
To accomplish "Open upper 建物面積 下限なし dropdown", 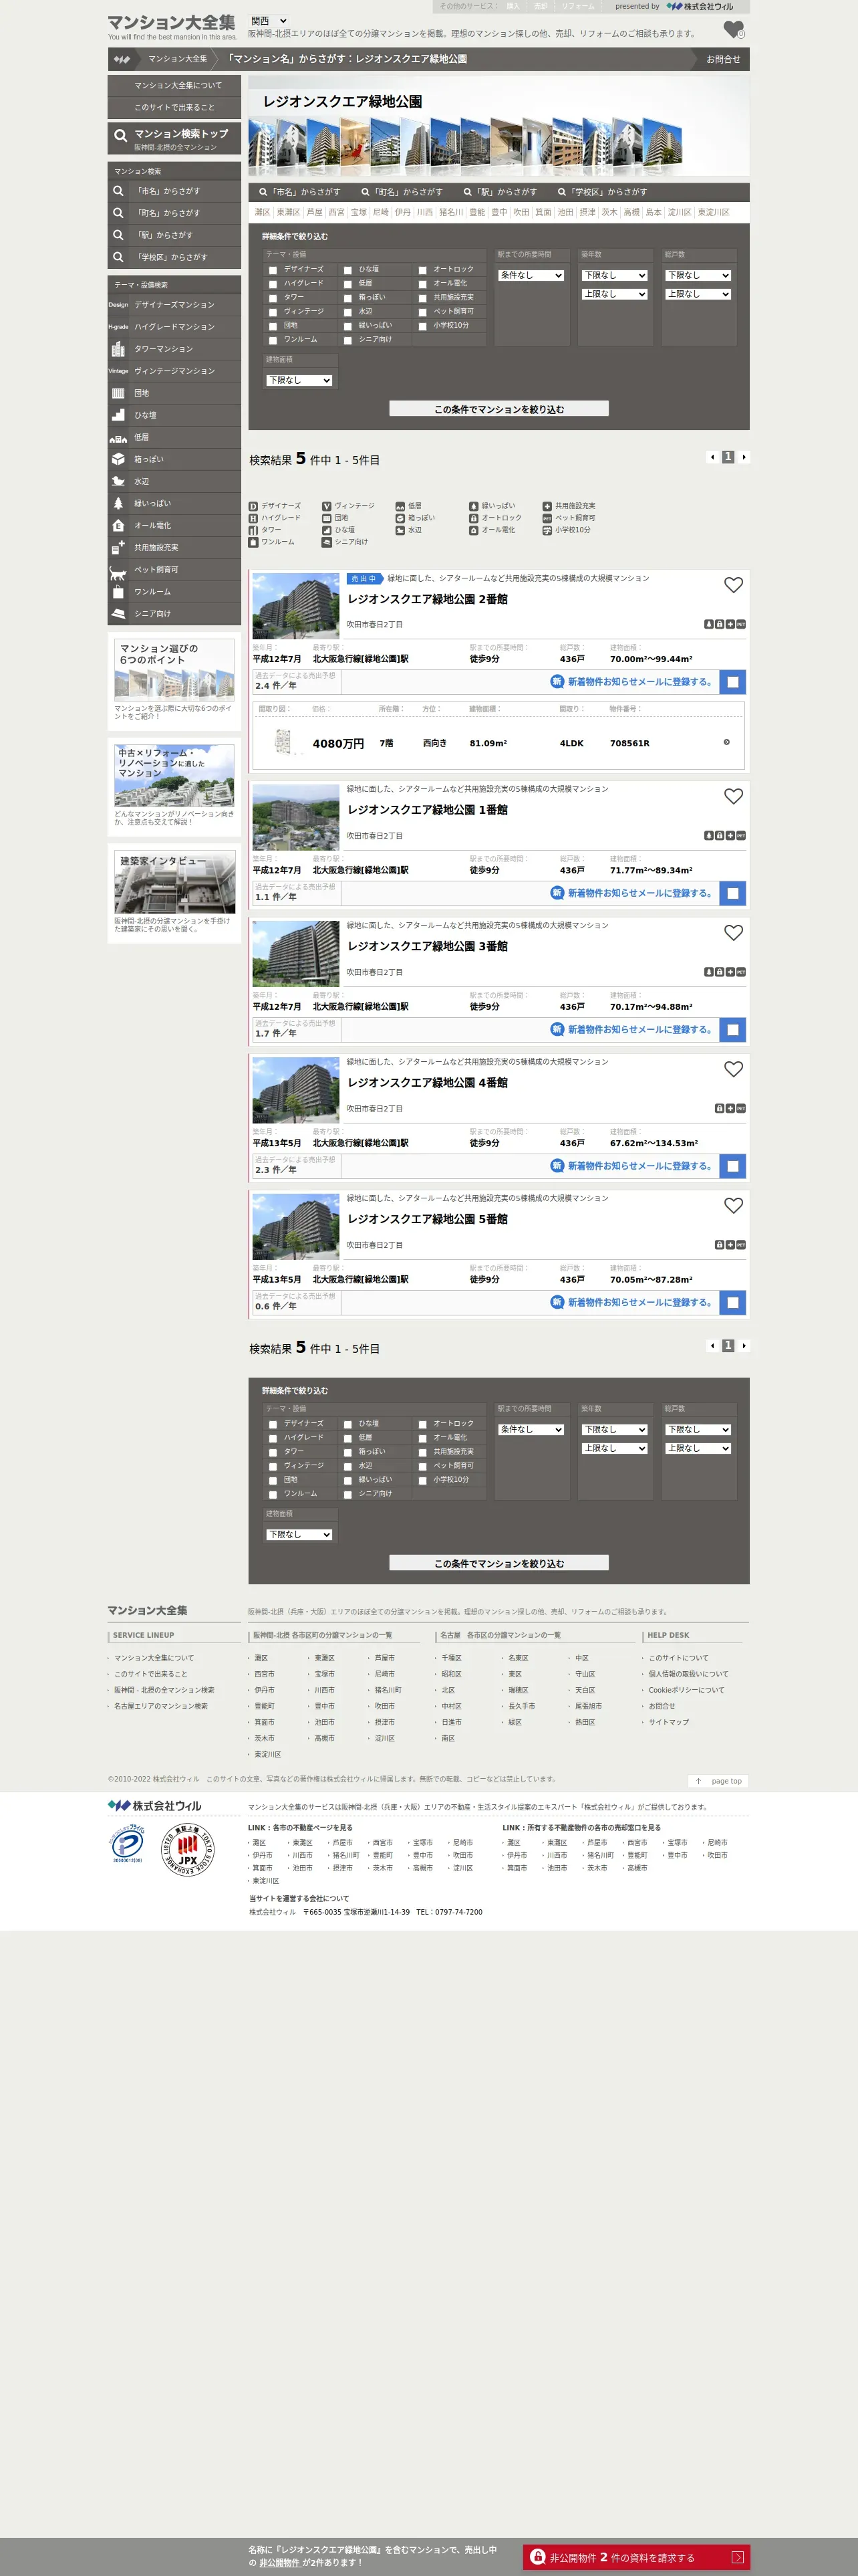I will coord(299,380).
